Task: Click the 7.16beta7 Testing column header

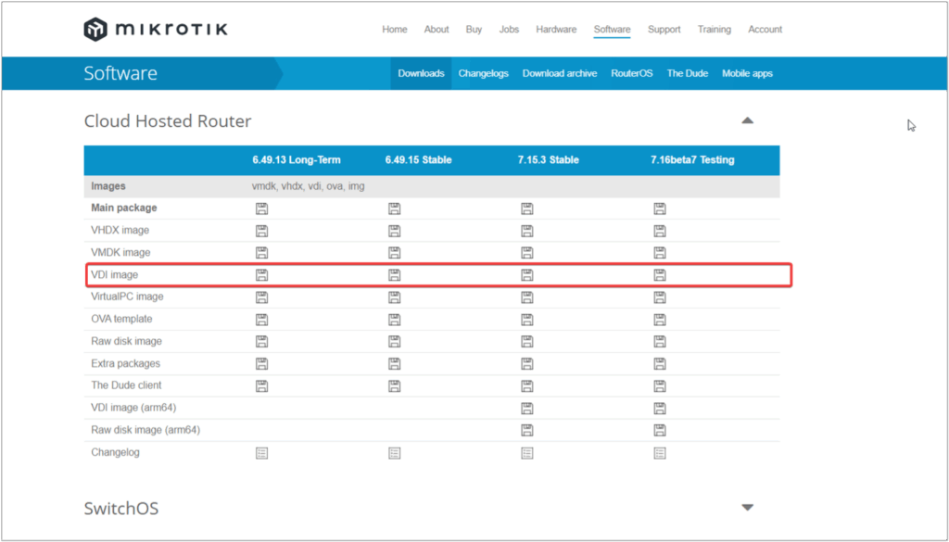Action: coord(692,160)
